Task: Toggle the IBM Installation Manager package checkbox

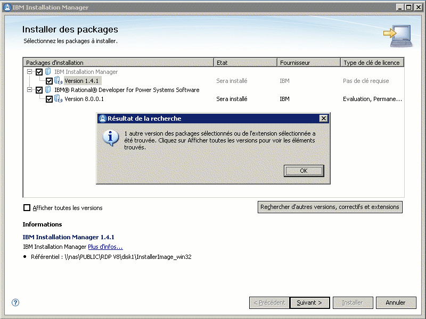Action: click(x=39, y=72)
